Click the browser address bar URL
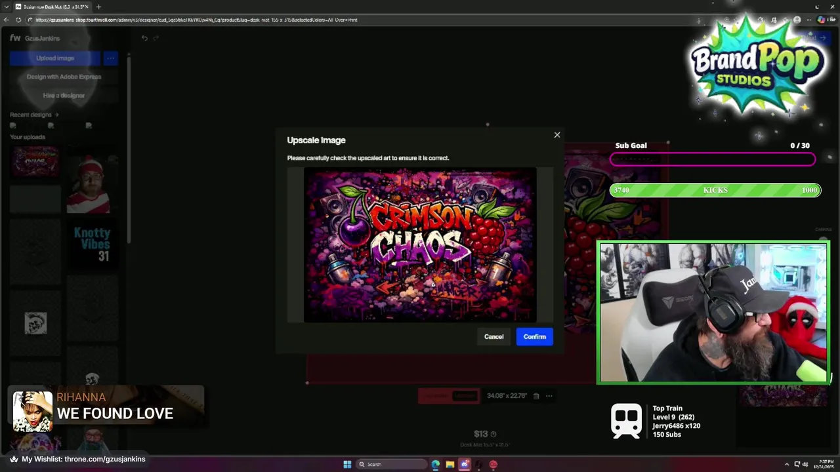840x472 pixels. click(x=197, y=20)
